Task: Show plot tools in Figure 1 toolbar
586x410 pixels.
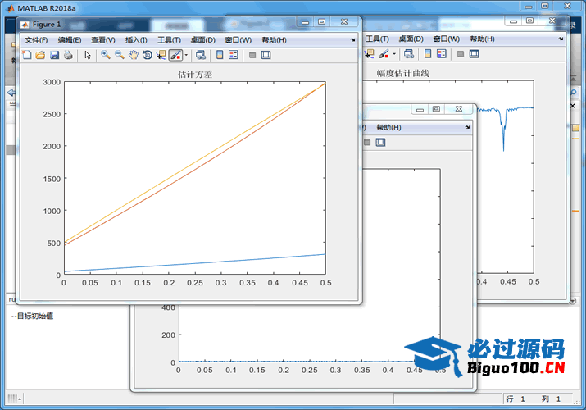Action: tap(266, 55)
